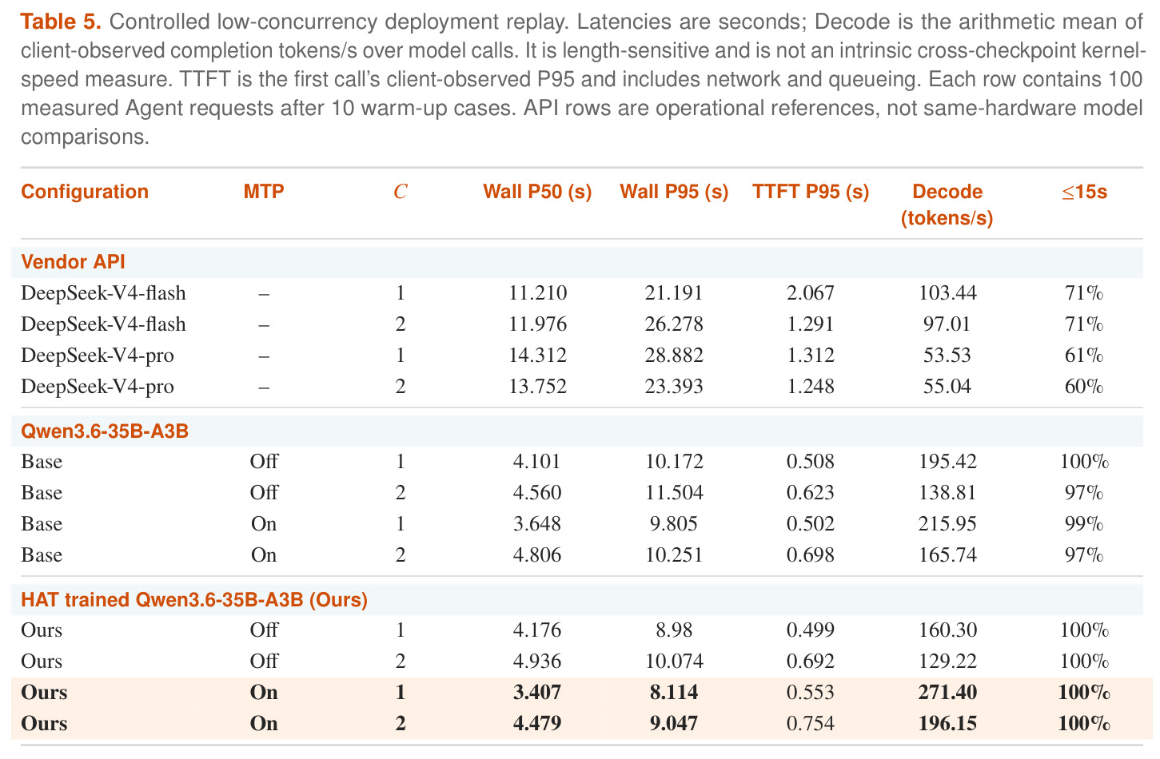Viewport: 1160px width, 759px height.
Task: Click the Decode value 215.95
Action: [947, 524]
